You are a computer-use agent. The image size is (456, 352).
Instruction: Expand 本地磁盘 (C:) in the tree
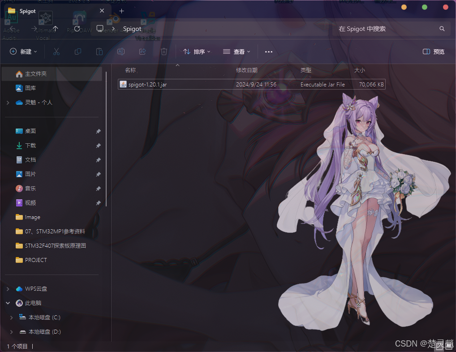(12, 318)
